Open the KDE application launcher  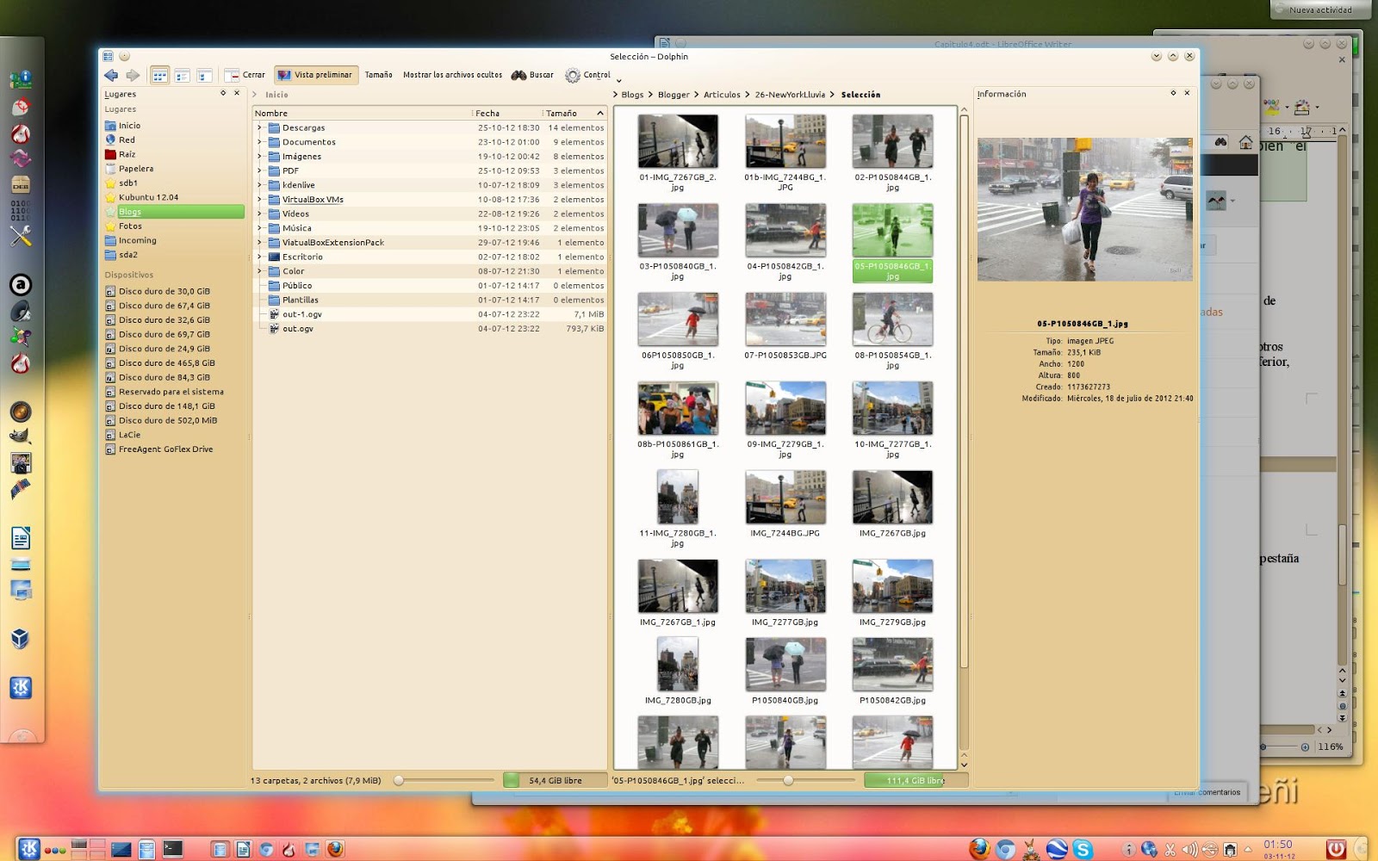coord(28,849)
